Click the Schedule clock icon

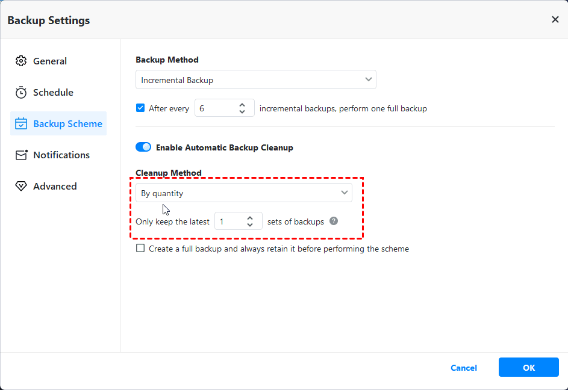(21, 92)
